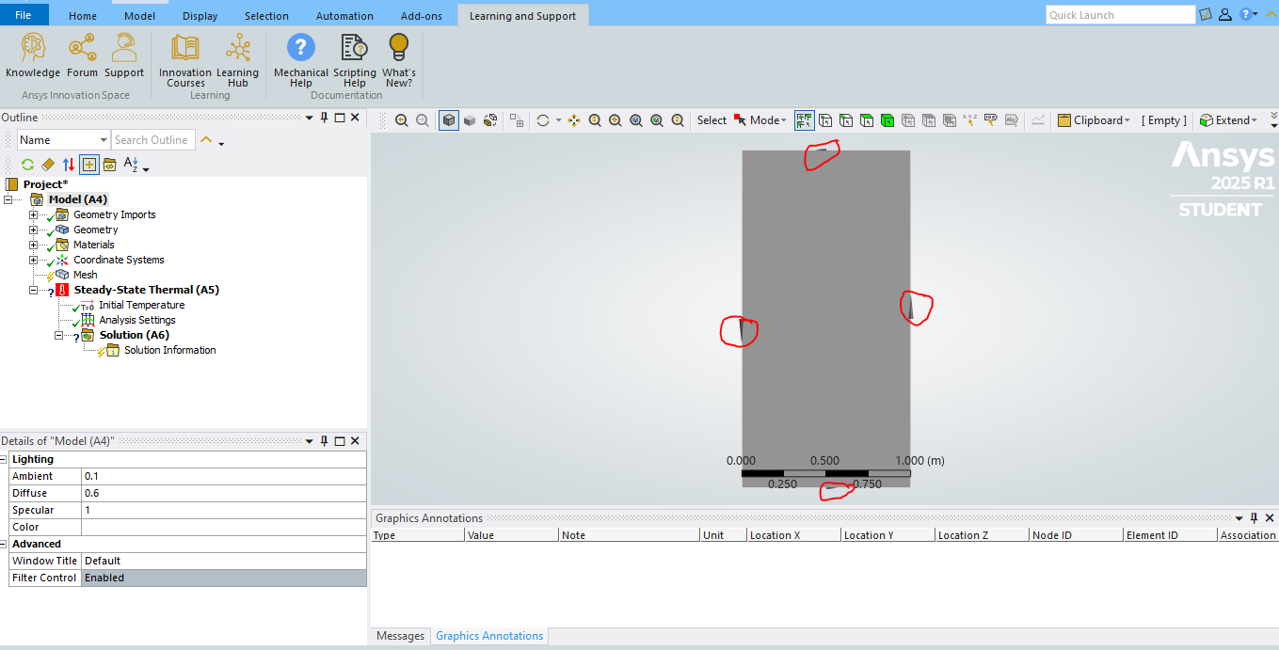This screenshot has height=650, width=1279.
Task: Click the blue question-mark help icon top right
Action: [1245, 14]
